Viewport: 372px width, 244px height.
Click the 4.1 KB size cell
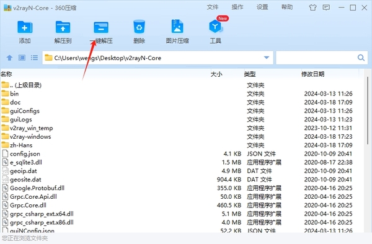click(x=232, y=154)
